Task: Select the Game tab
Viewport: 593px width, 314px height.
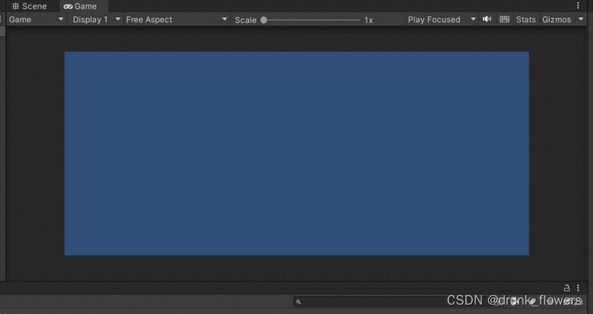Action: point(84,6)
